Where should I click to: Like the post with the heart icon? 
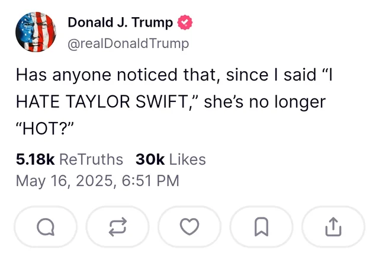(189, 226)
